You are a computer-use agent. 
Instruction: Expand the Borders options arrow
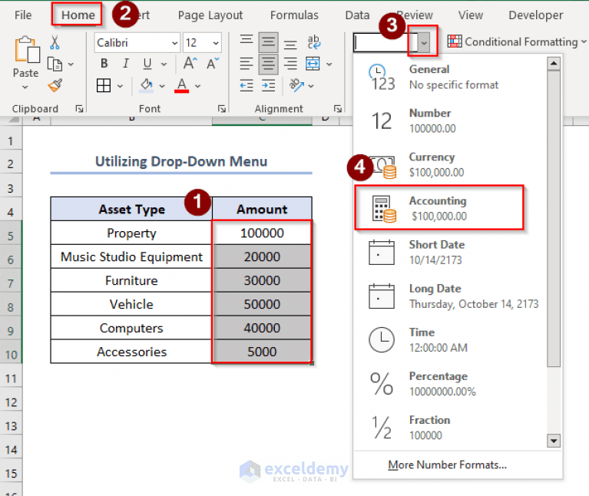pos(120,86)
